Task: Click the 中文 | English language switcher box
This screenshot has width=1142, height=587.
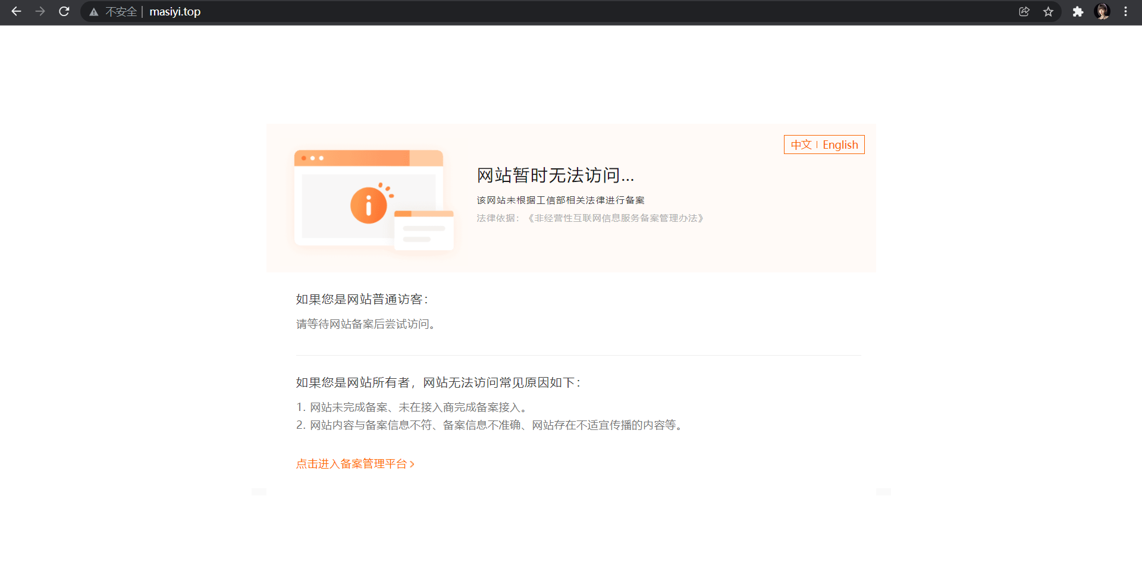Action: click(x=824, y=145)
